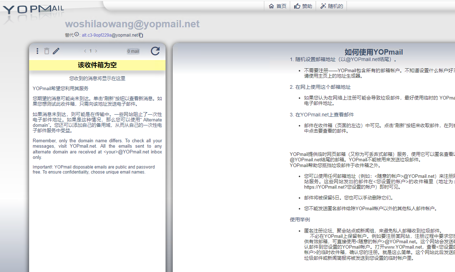Copy the alternate address with clipboard icon
455x272 pixels.
pos(141,35)
